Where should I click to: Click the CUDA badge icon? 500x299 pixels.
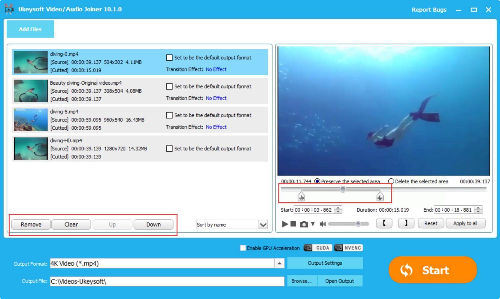tap(318, 248)
